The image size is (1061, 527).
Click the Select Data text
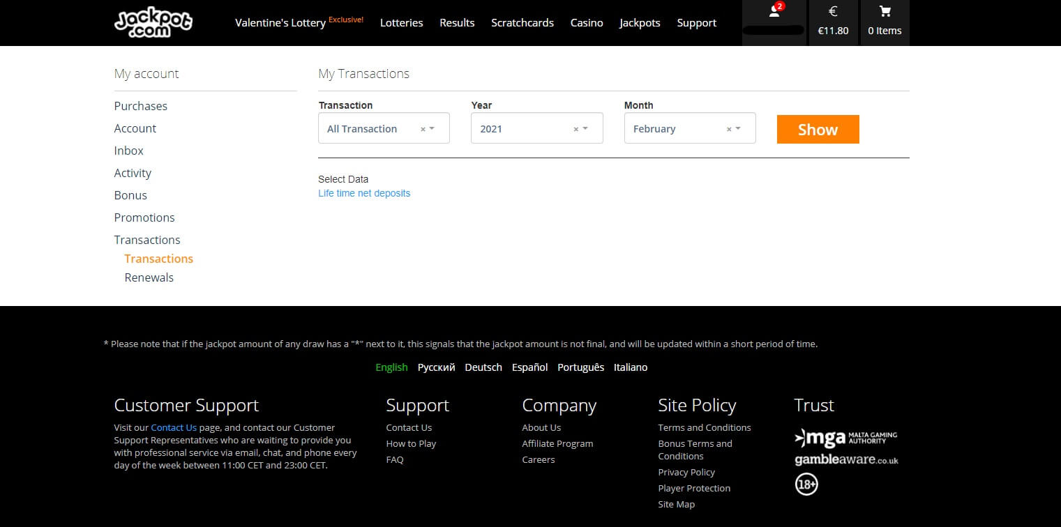coord(343,179)
